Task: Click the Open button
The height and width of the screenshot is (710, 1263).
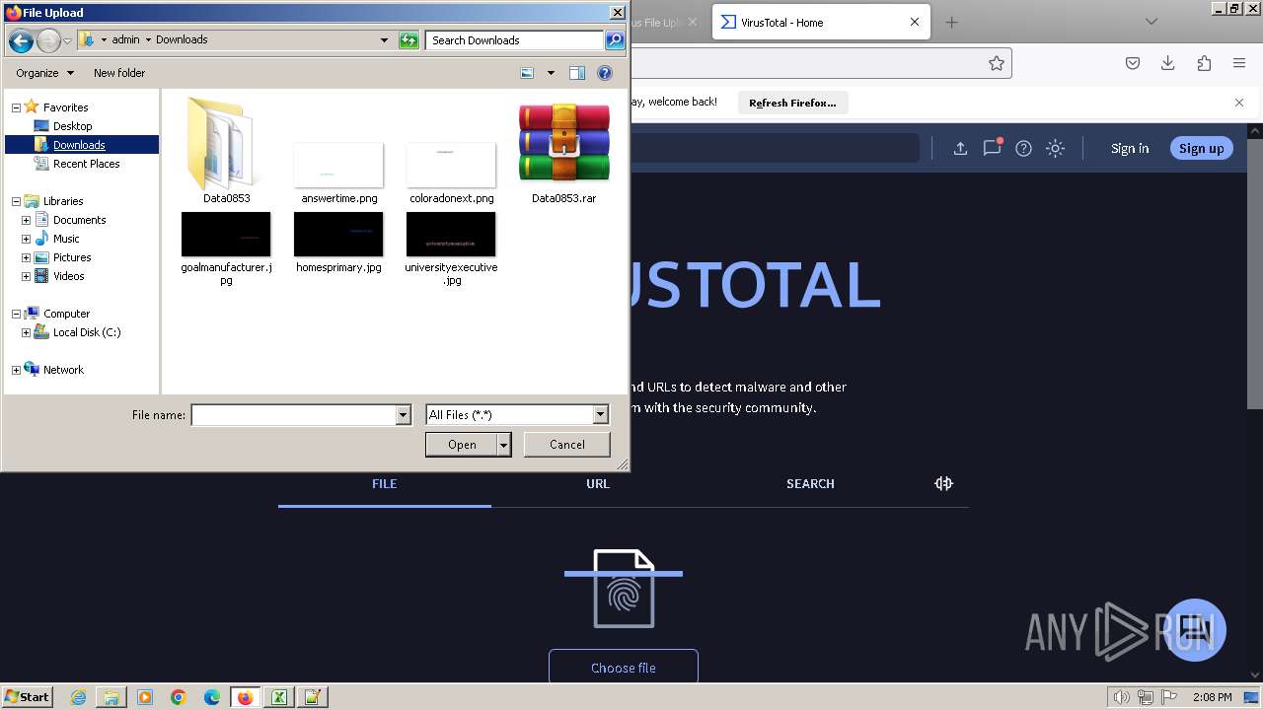Action: [462, 445]
